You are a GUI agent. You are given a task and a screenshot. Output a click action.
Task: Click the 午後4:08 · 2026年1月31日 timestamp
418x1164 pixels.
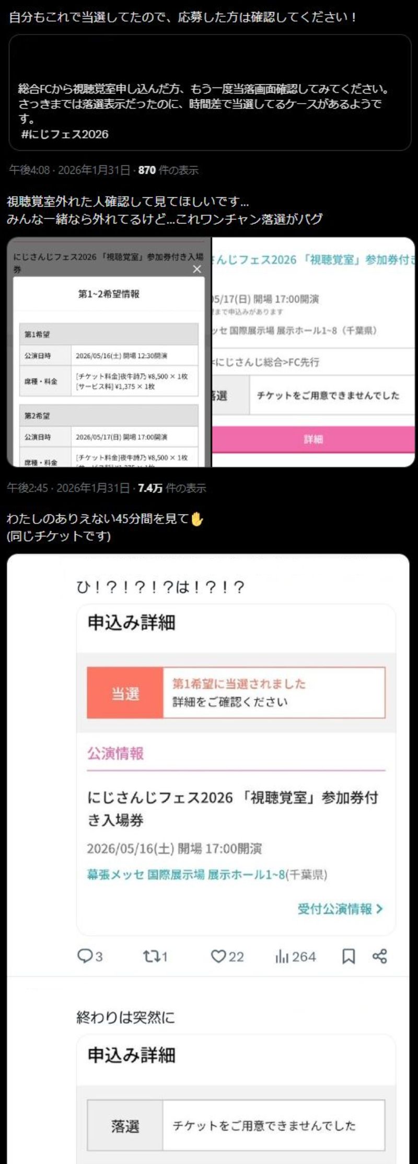[69, 170]
